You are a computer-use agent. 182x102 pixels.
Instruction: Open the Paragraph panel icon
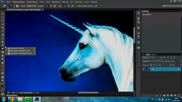tap(138, 37)
